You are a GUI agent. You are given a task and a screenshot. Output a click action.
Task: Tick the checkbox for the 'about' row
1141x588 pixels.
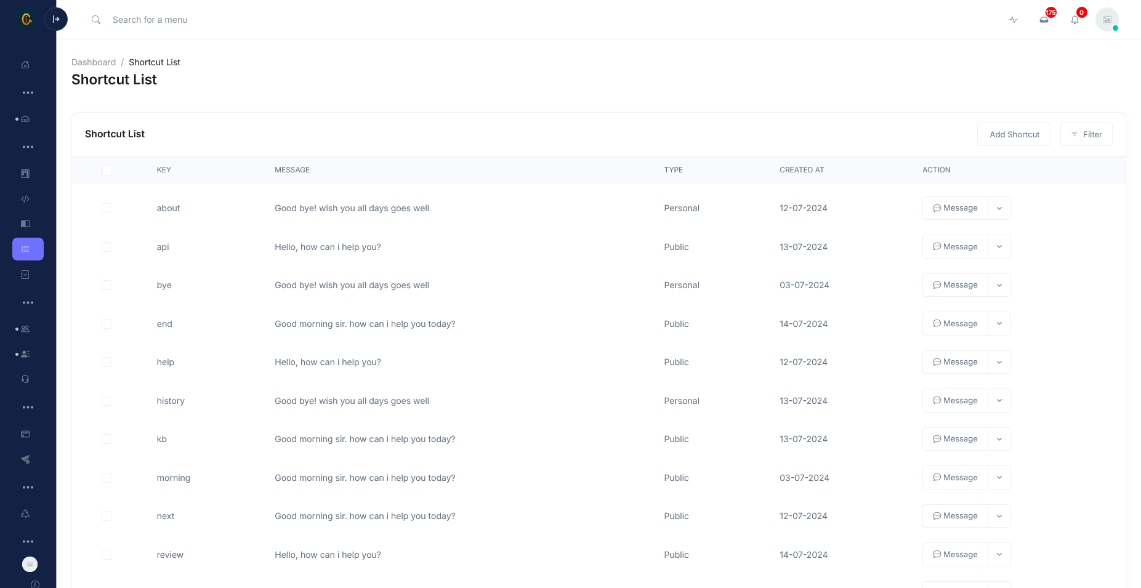coord(107,208)
